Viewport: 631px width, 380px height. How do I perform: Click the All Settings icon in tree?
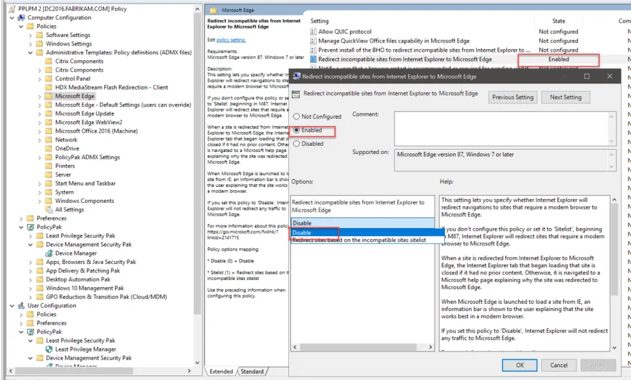tap(48, 210)
